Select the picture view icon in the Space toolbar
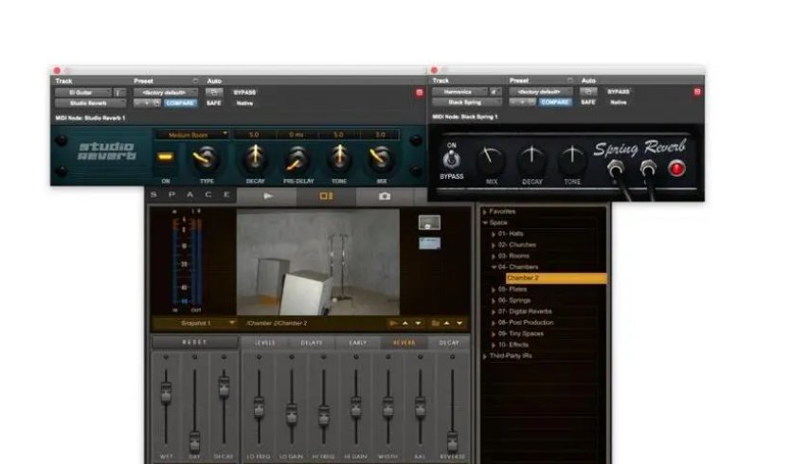 click(x=326, y=196)
